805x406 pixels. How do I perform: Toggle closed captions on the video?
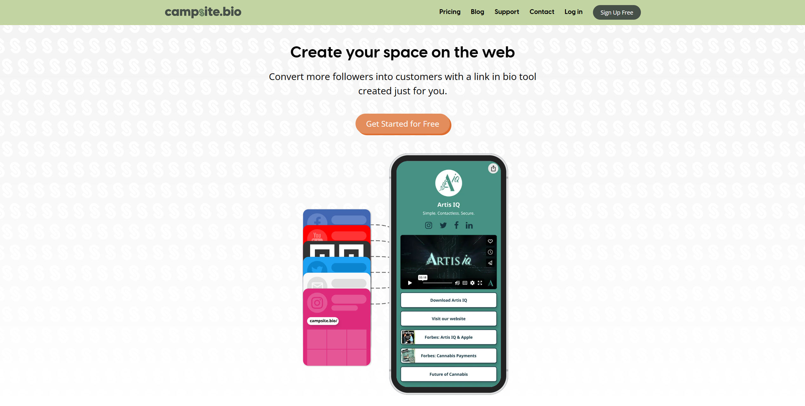(x=465, y=283)
